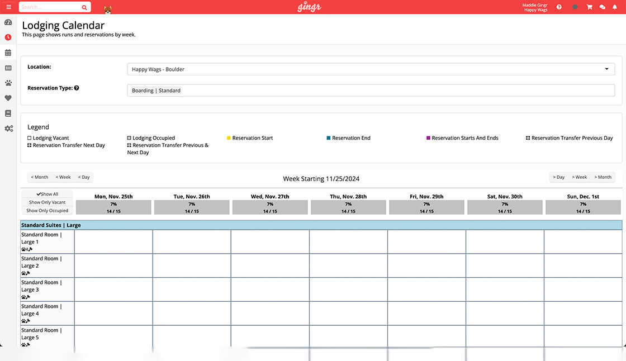Enable Show Only Vacant filter
Viewport: 626px width, 361px height.
click(x=47, y=202)
